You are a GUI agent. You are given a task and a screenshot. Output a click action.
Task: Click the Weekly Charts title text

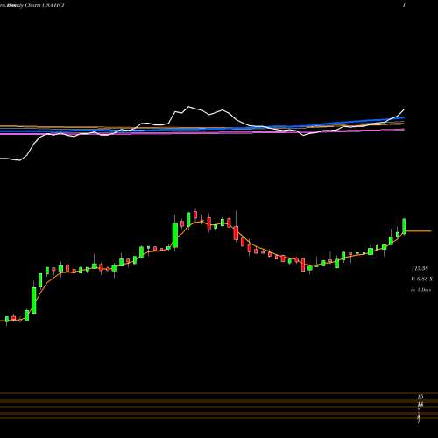tap(32, 5)
